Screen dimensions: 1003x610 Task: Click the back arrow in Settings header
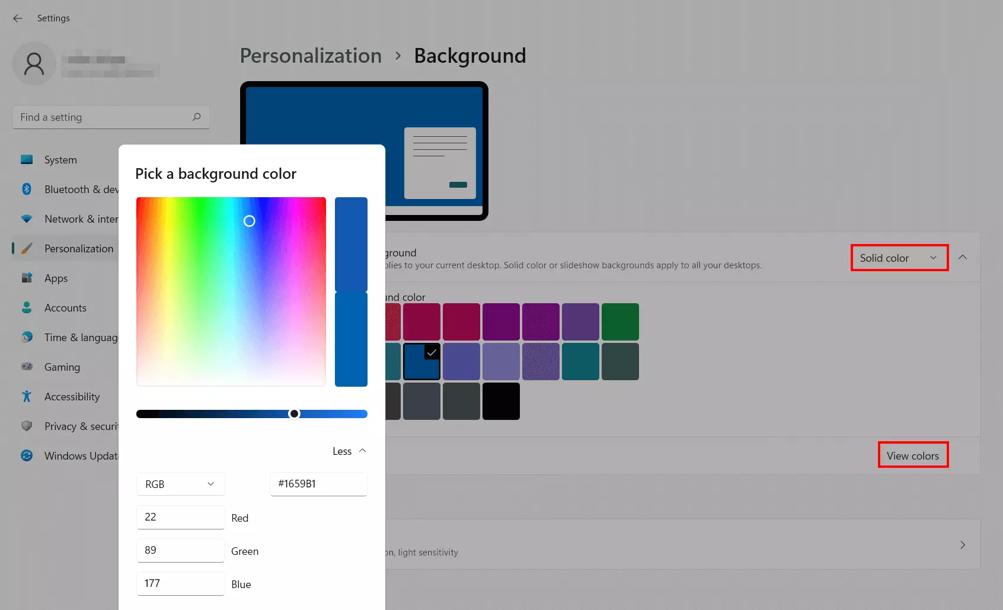click(x=18, y=18)
